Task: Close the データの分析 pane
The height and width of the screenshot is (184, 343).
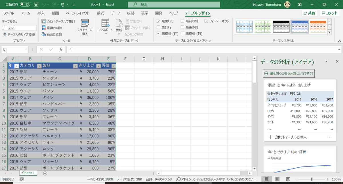Action: (337, 61)
